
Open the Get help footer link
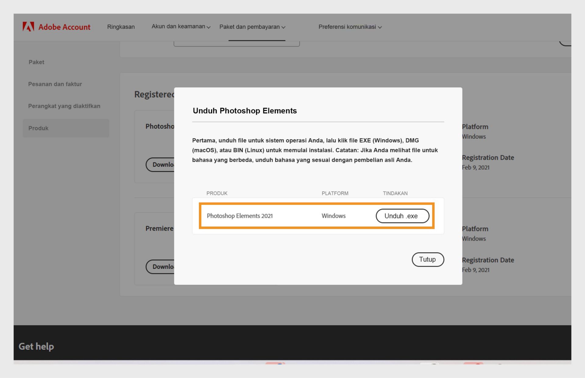click(x=36, y=346)
